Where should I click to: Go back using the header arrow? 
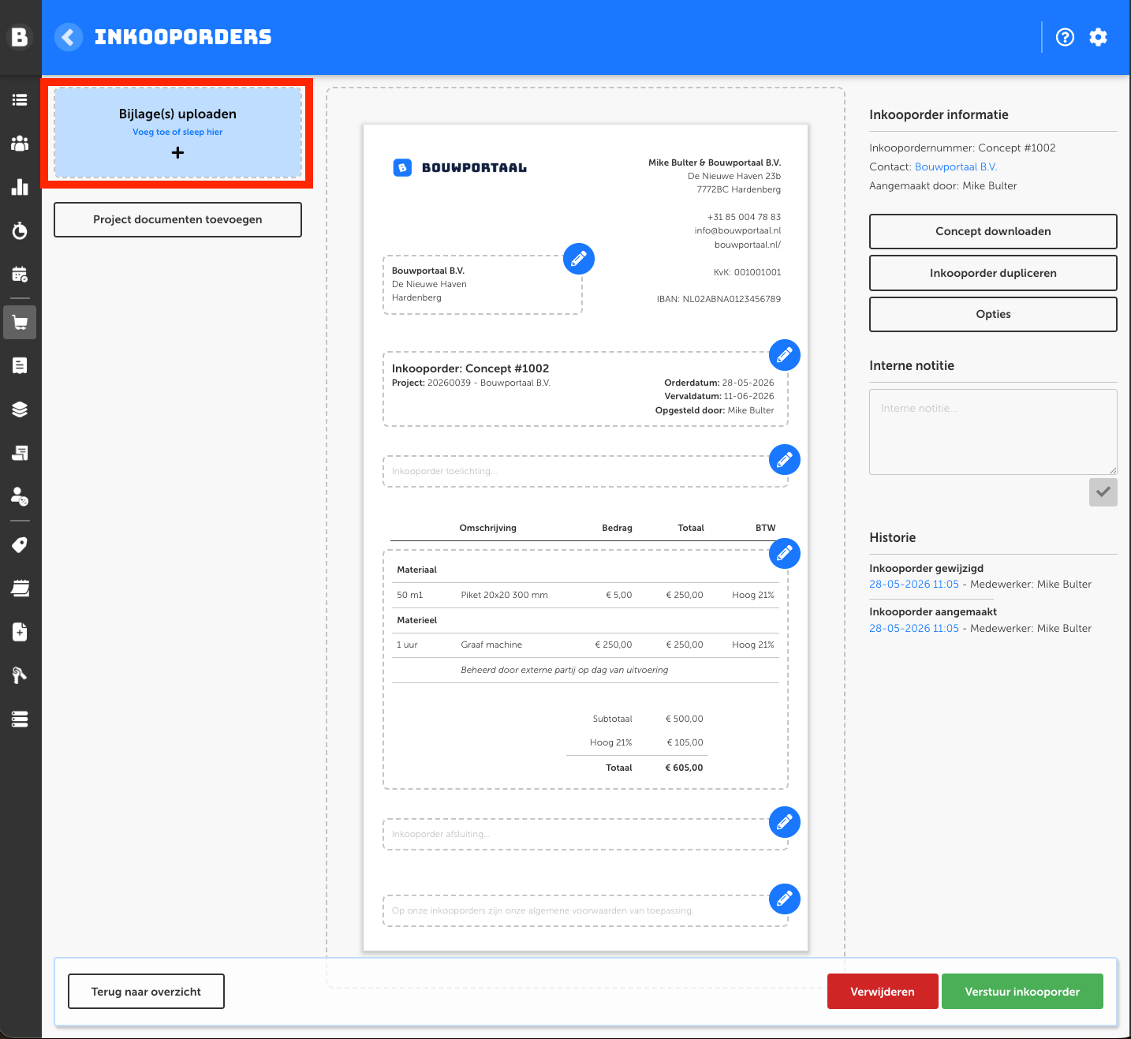(x=69, y=37)
